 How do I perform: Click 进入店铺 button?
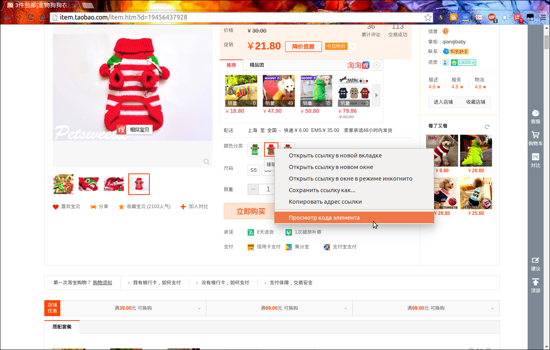point(443,102)
